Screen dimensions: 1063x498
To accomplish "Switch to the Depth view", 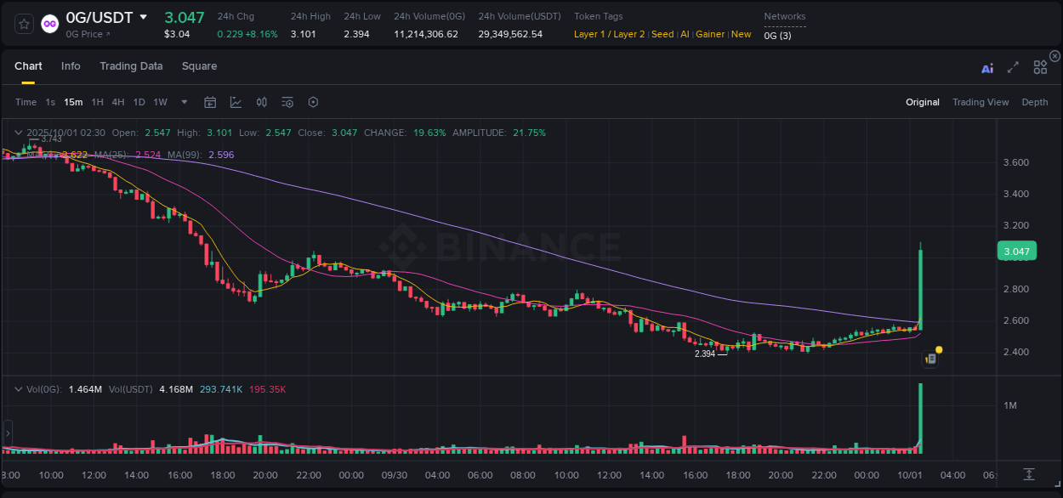I will (1035, 102).
